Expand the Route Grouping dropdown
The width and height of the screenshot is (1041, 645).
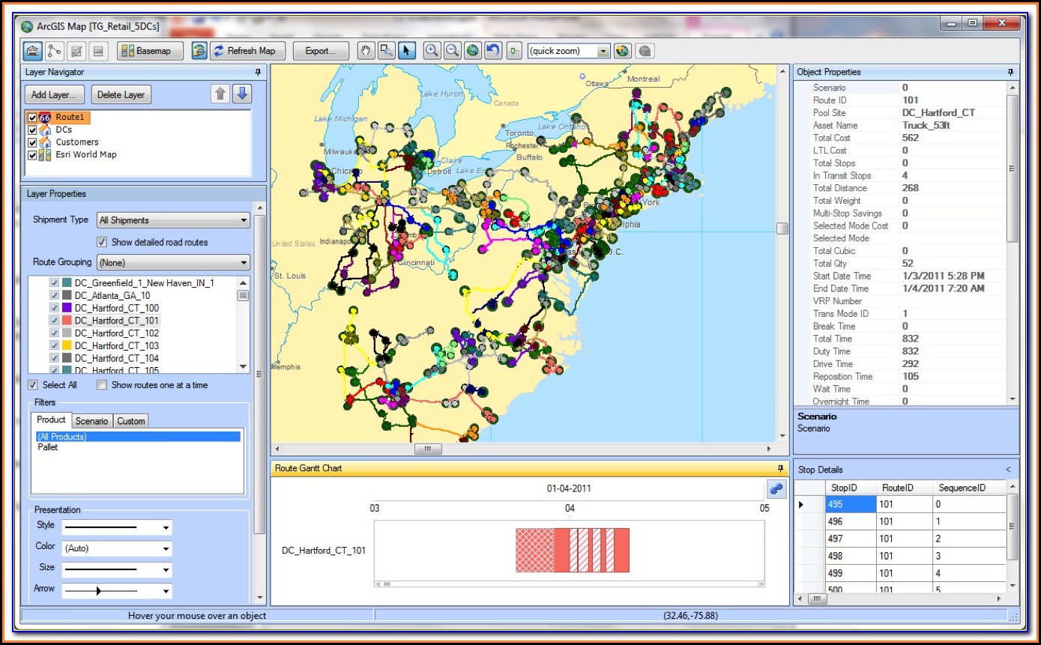[x=173, y=263]
